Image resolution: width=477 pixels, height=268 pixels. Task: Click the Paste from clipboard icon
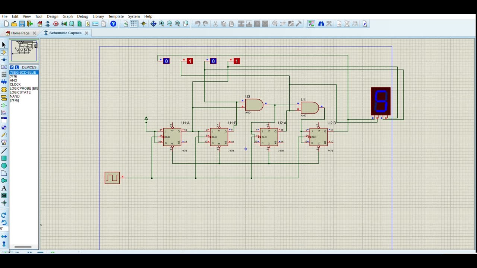pos(231,24)
